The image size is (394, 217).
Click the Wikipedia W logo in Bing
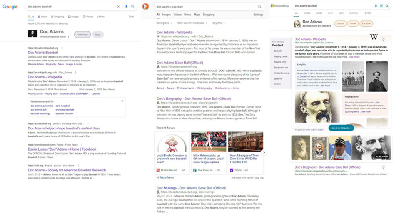[374, 37]
